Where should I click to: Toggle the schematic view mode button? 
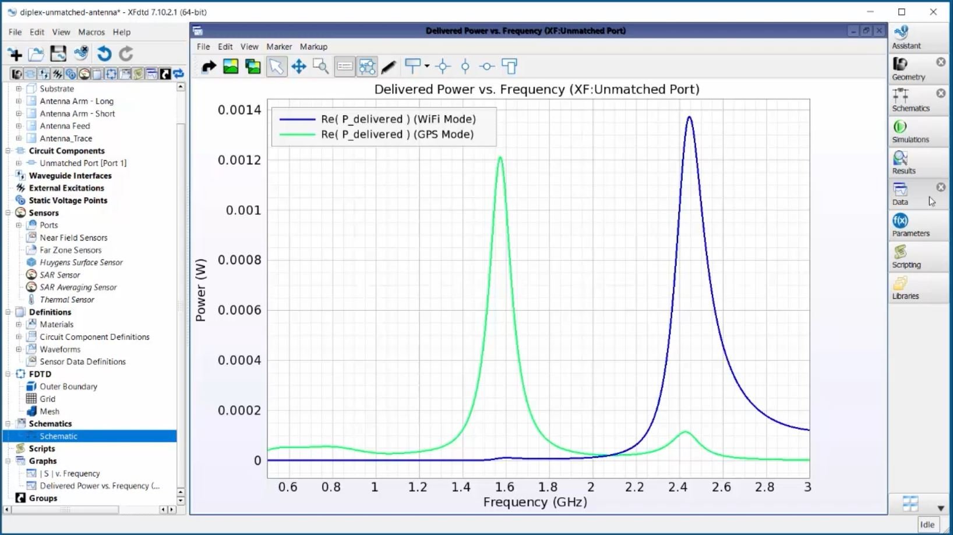click(x=367, y=66)
